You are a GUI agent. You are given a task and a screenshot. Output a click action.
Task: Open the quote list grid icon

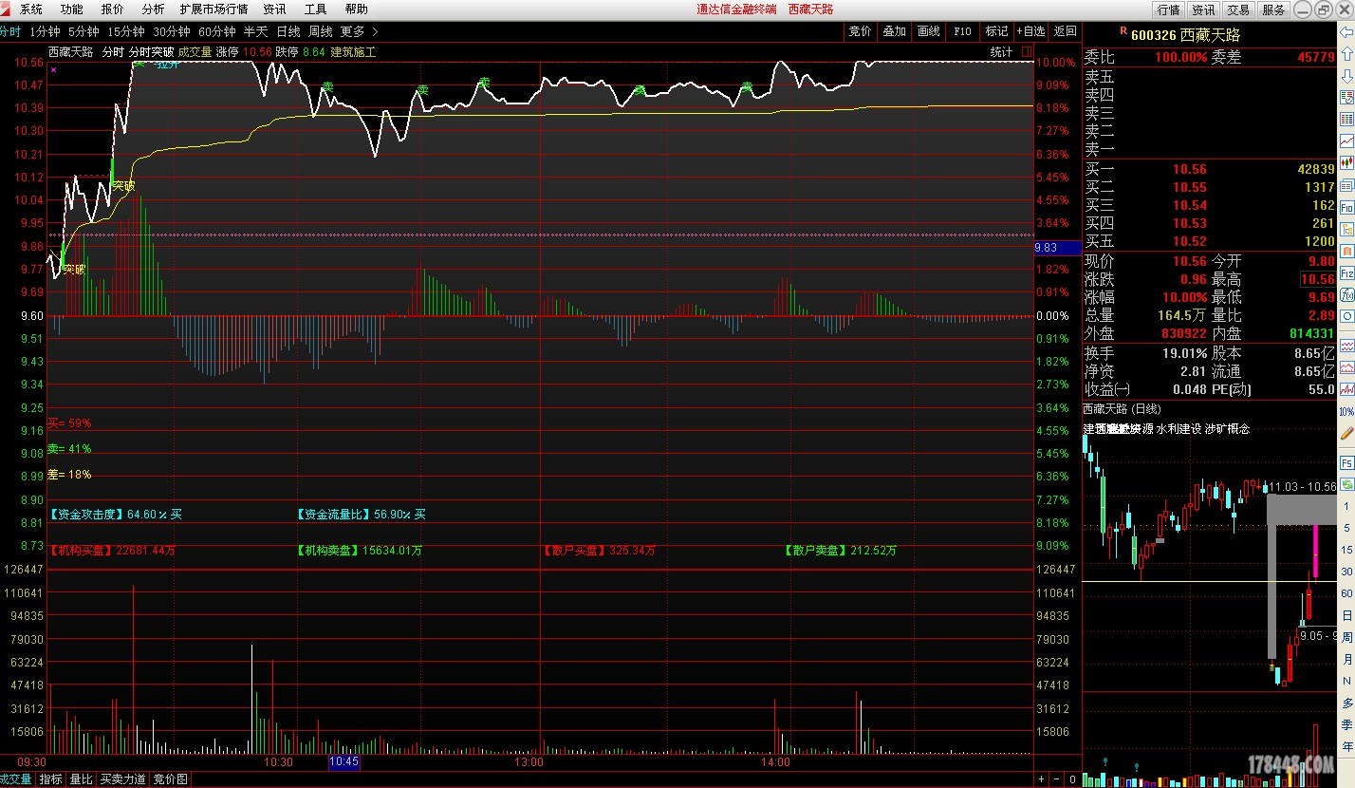pos(1346,120)
